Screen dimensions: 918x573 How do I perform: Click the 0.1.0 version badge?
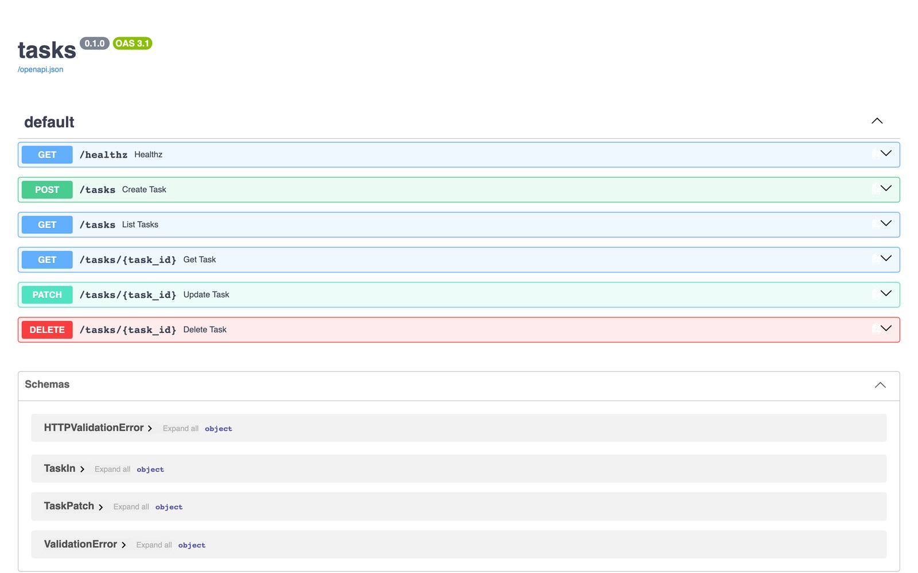pyautogui.click(x=95, y=44)
